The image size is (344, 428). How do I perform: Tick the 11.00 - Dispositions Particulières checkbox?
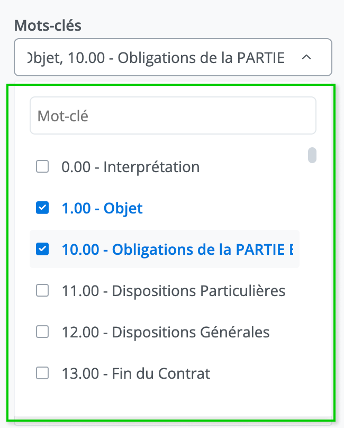42,290
